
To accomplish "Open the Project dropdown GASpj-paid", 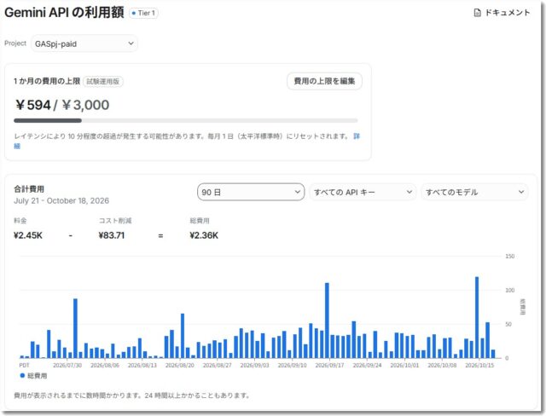I will point(84,43).
